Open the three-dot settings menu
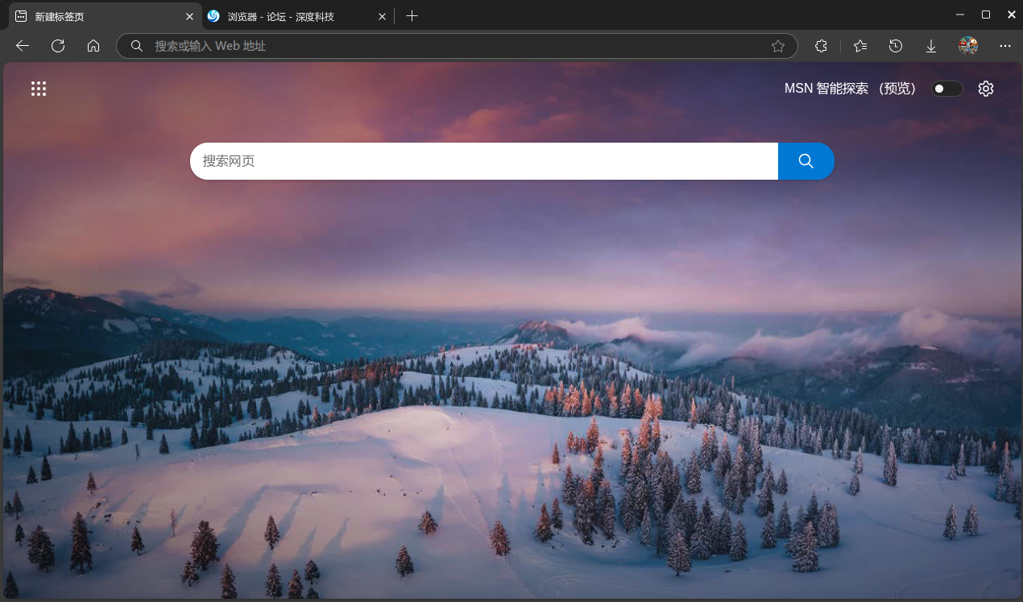This screenshot has height=602, width=1023. click(1005, 46)
